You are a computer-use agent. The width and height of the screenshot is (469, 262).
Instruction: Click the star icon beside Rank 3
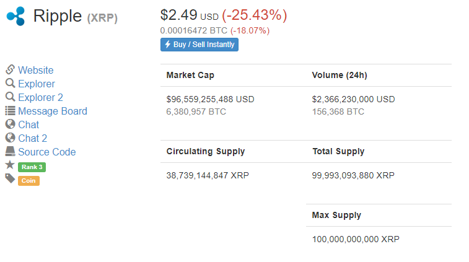(x=10, y=165)
